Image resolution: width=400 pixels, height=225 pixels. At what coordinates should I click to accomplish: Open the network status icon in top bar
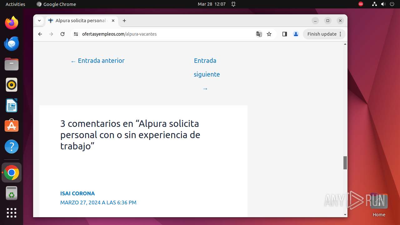[x=374, y=4]
